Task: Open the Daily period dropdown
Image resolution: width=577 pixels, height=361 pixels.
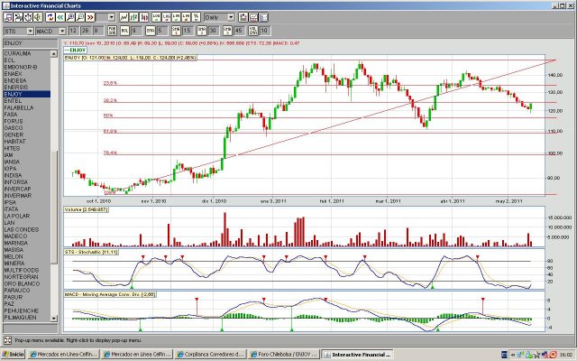Action: (x=231, y=17)
